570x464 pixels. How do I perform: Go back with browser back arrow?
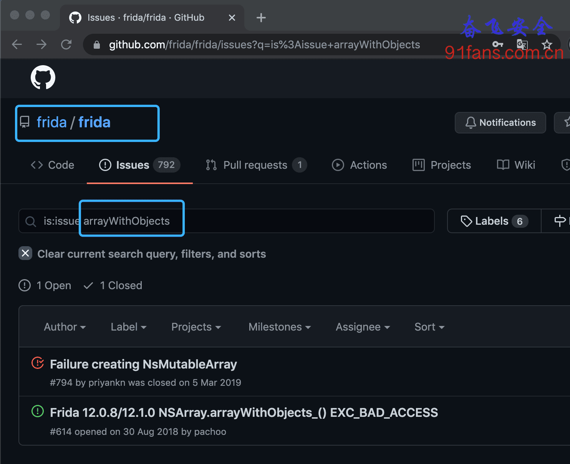17,44
